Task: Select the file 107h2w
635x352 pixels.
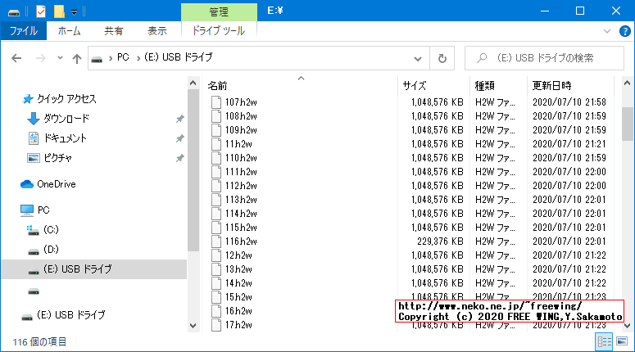Action: [x=241, y=102]
